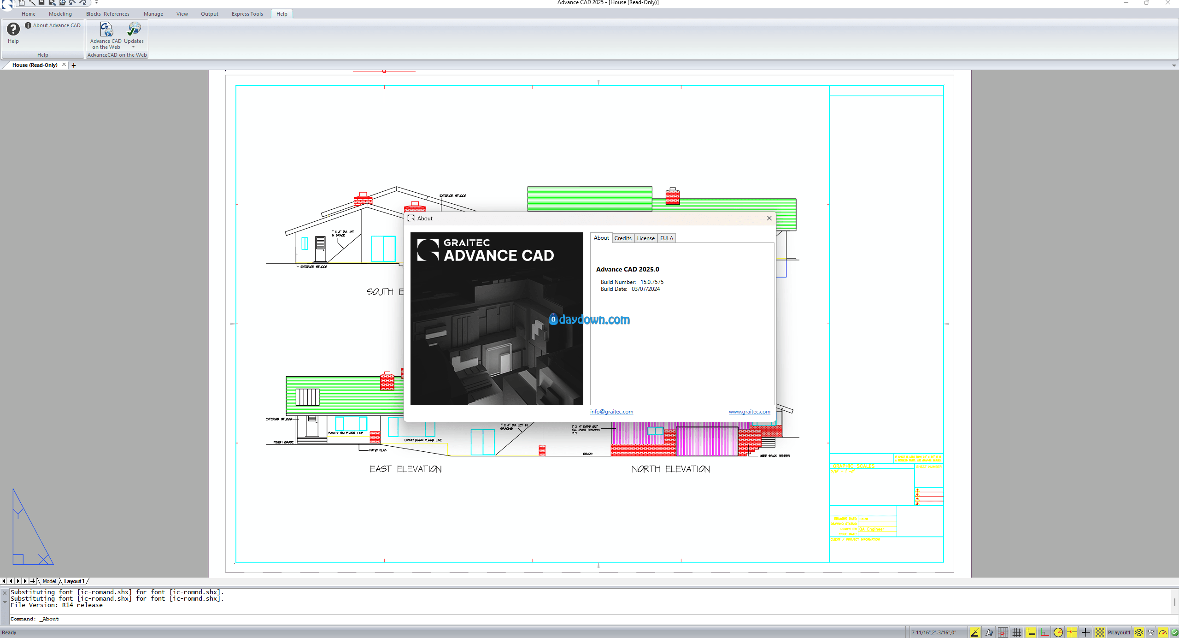Screen dimensions: 1179x638
Task: Open the Advance CAD application menu logo
Action: (7, 4)
